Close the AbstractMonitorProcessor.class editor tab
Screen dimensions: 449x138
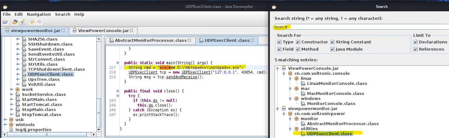(189, 41)
